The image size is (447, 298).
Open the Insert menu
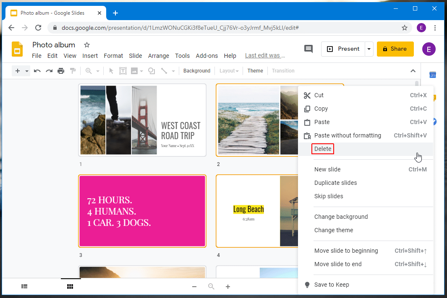click(x=90, y=55)
